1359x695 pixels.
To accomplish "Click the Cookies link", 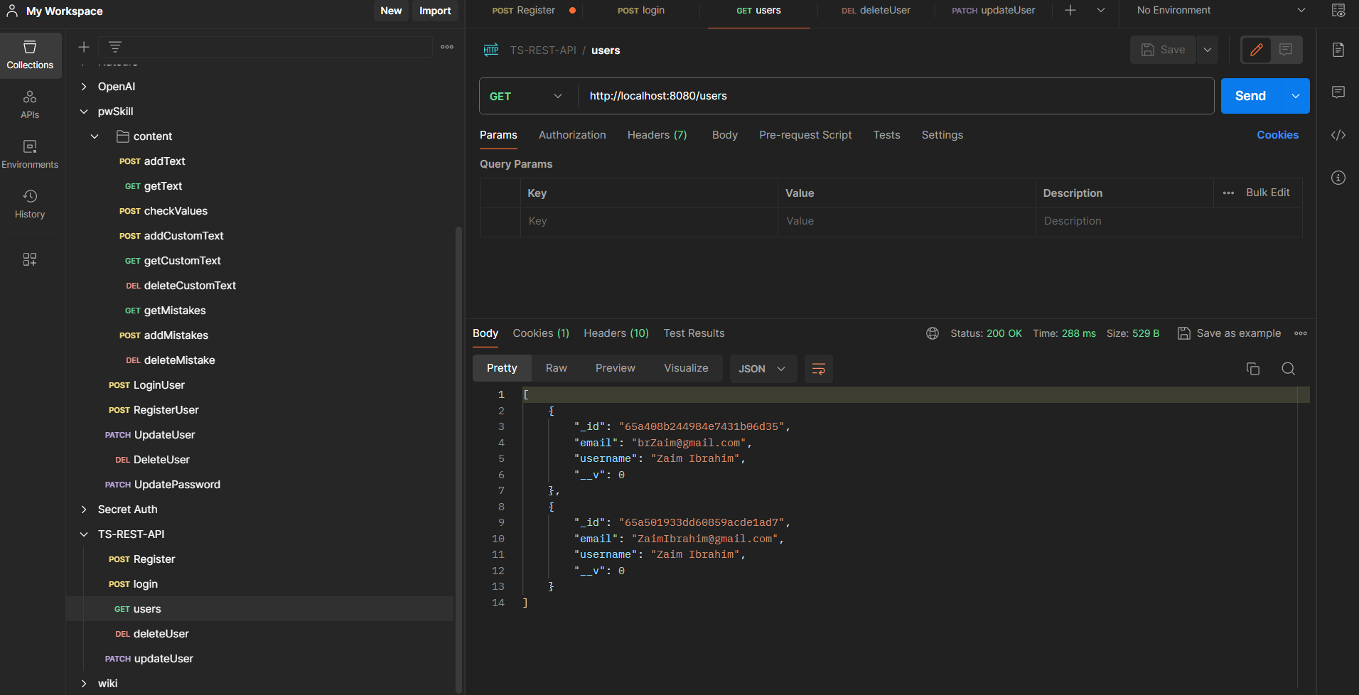I will tap(1277, 135).
